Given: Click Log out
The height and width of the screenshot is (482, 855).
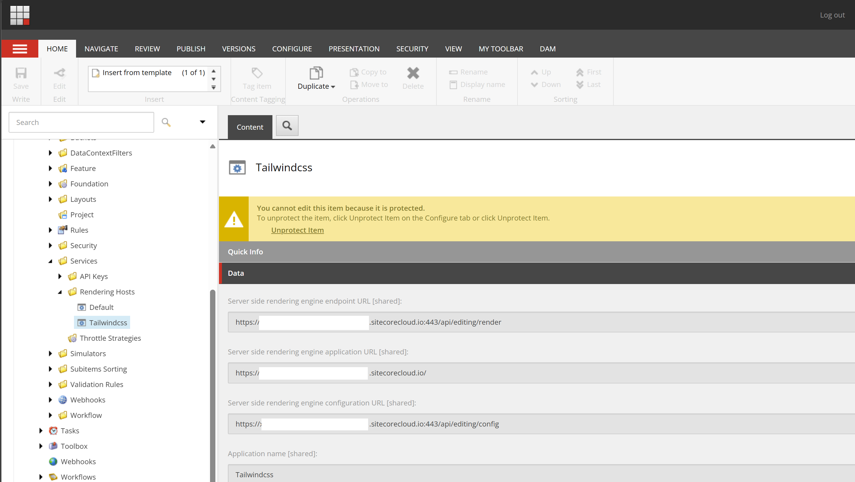Looking at the screenshot, I should [x=832, y=15].
